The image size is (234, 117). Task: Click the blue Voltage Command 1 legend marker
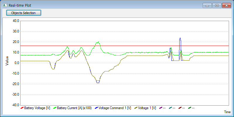(96, 108)
